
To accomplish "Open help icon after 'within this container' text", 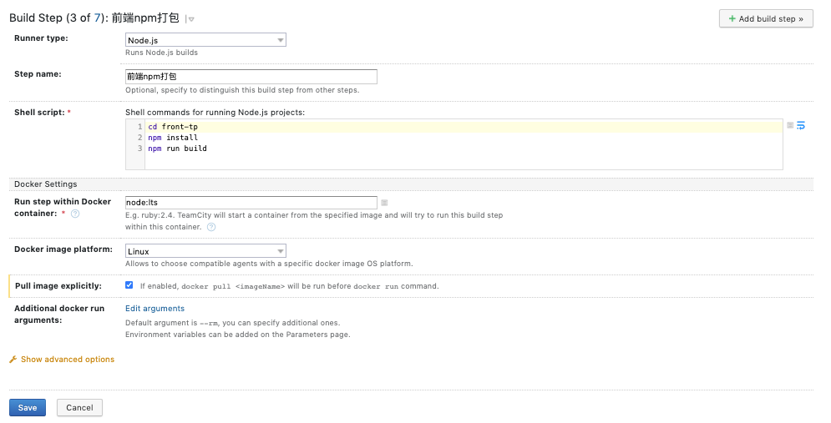I will 211,227.
